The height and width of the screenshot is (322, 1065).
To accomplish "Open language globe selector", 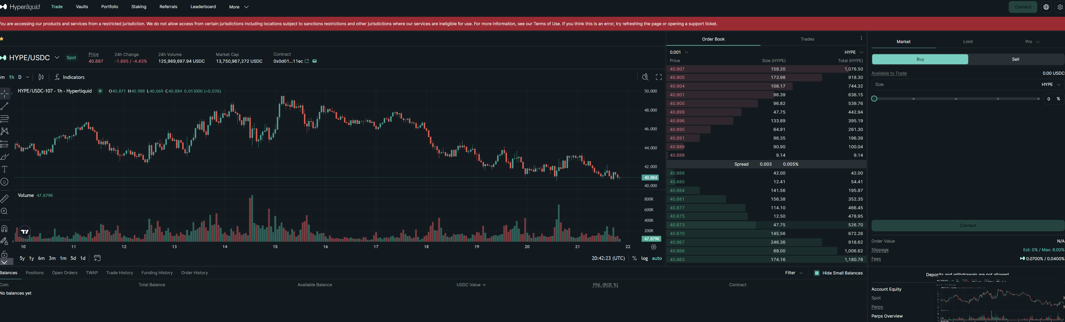I will coord(1046,7).
